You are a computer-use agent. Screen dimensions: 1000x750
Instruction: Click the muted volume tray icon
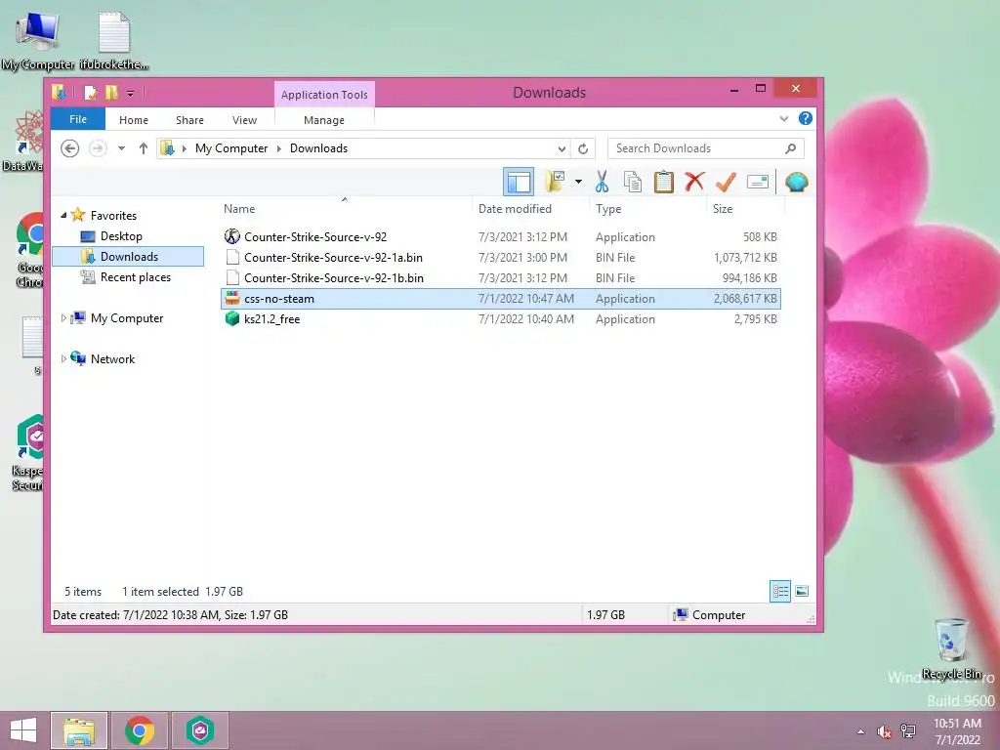coord(884,731)
